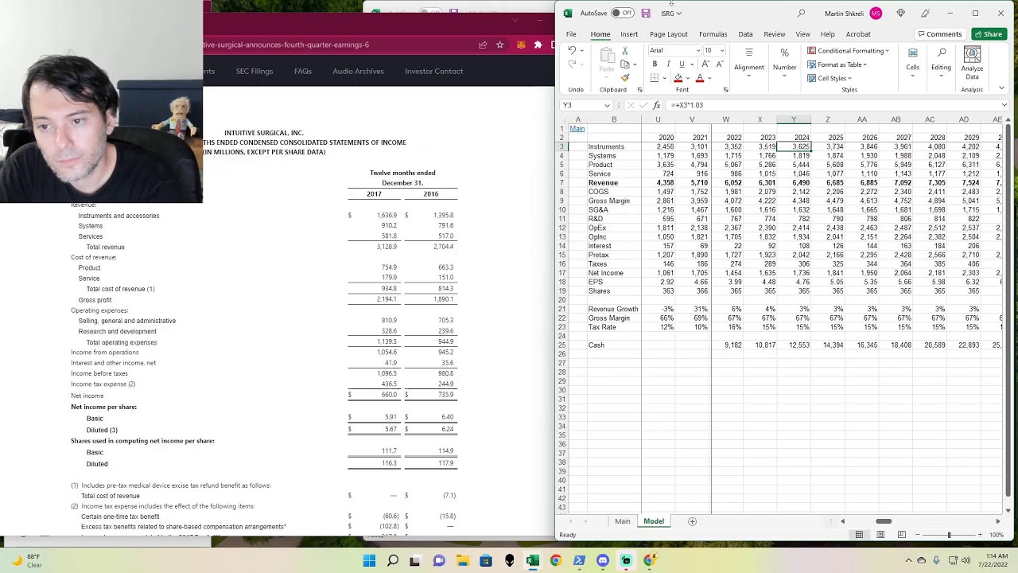Click the zoom slider in Excel status bar
Viewport: 1018px width, 573px height.
pyautogui.click(x=949, y=535)
